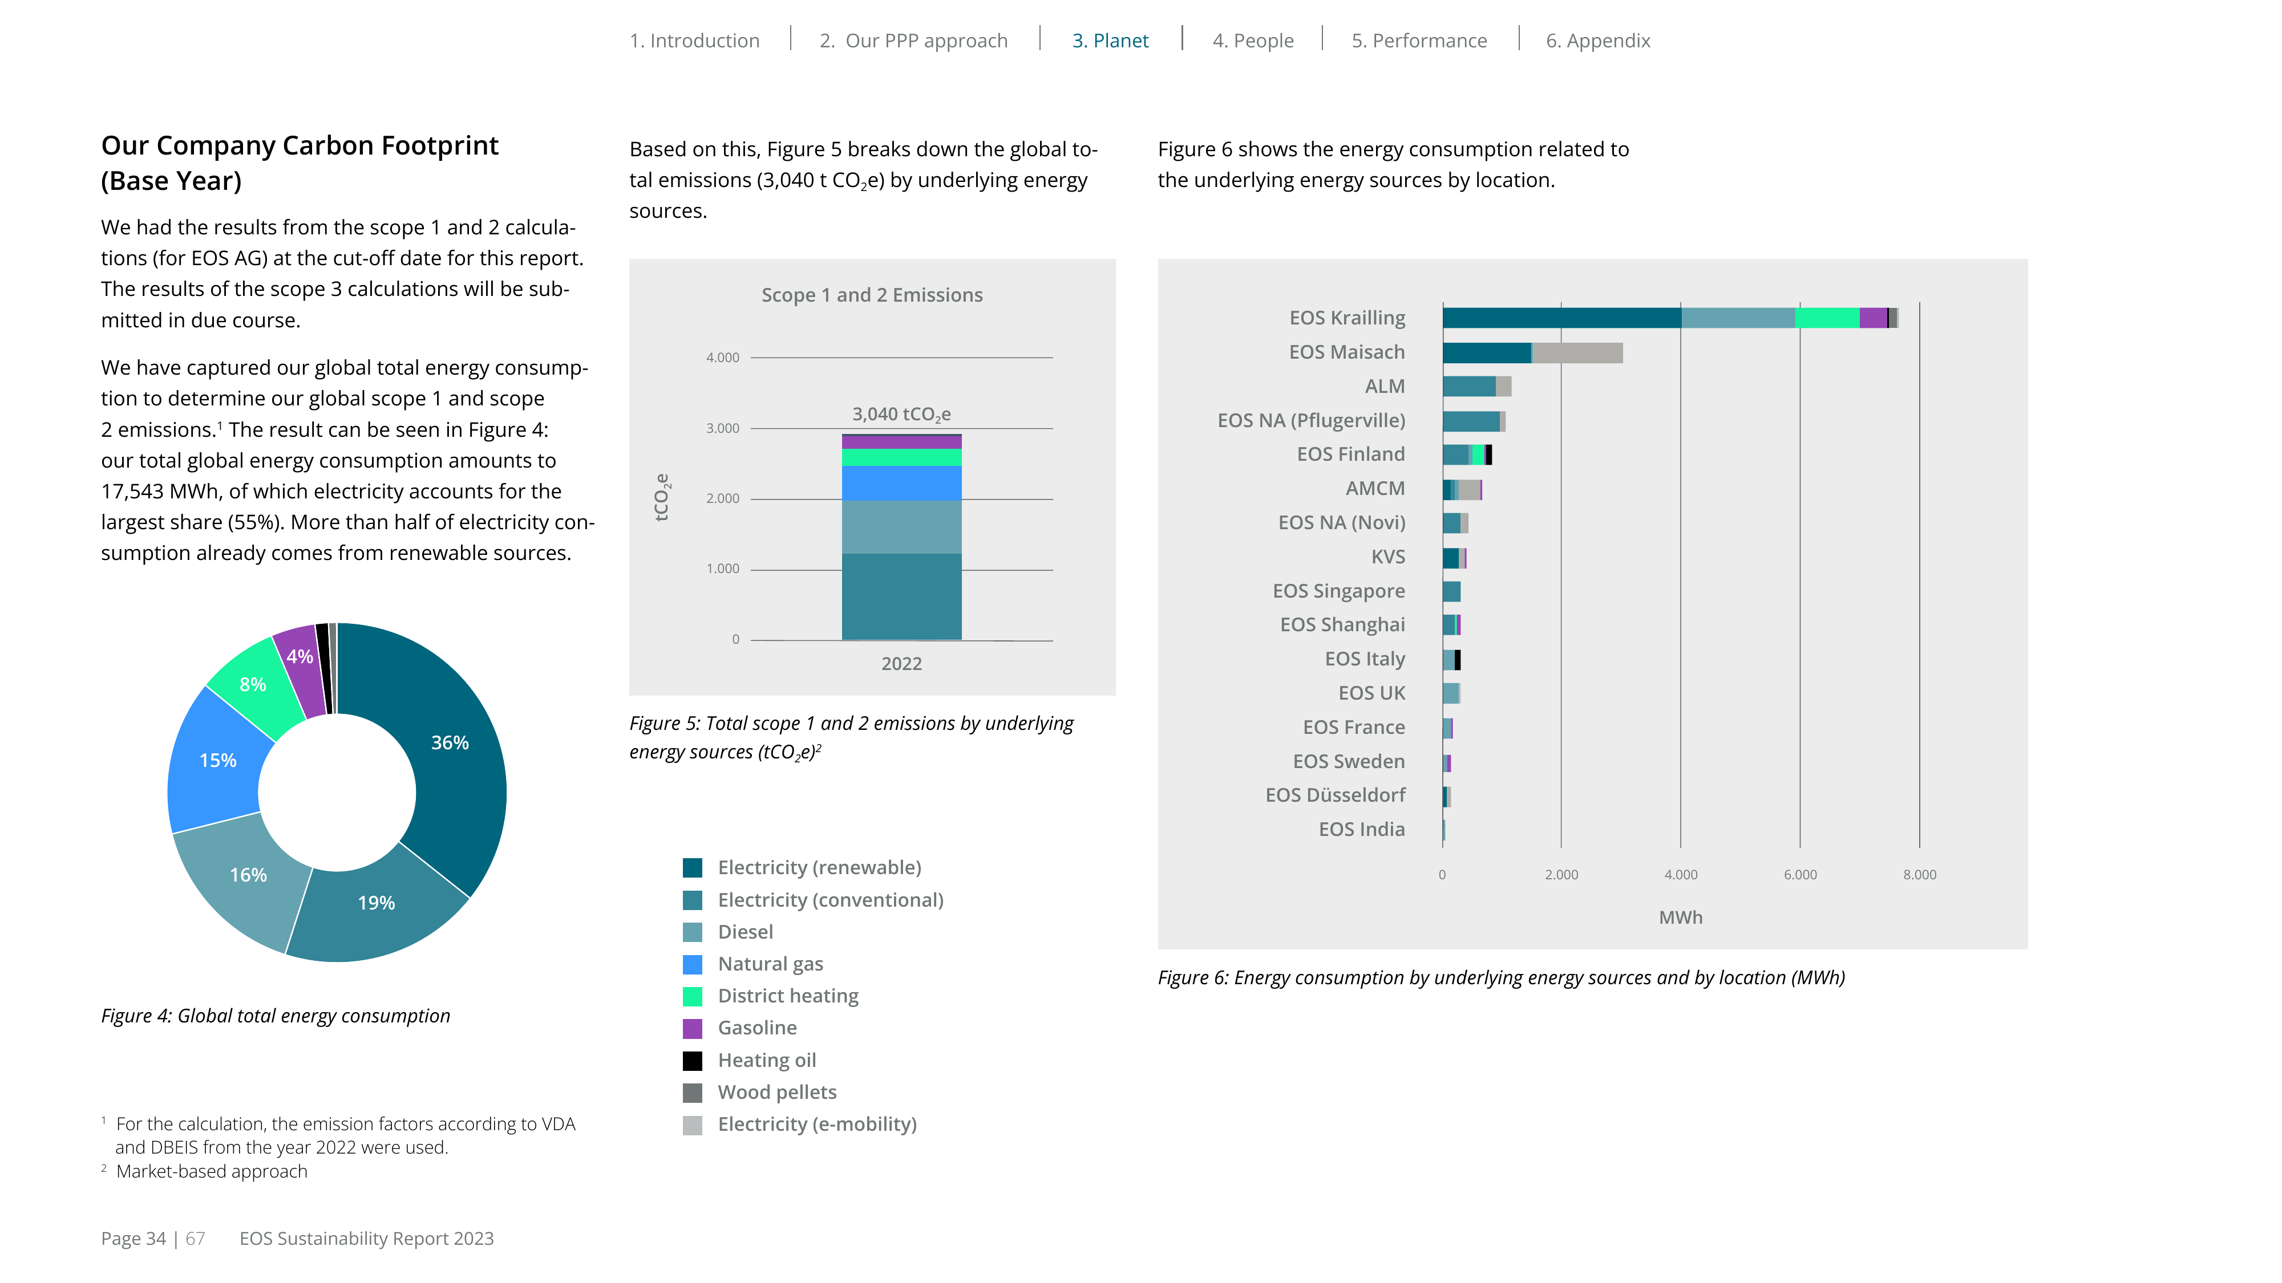Click the EOS Finland row label
The width and height of the screenshot is (2282, 1283).
pyautogui.click(x=1351, y=454)
